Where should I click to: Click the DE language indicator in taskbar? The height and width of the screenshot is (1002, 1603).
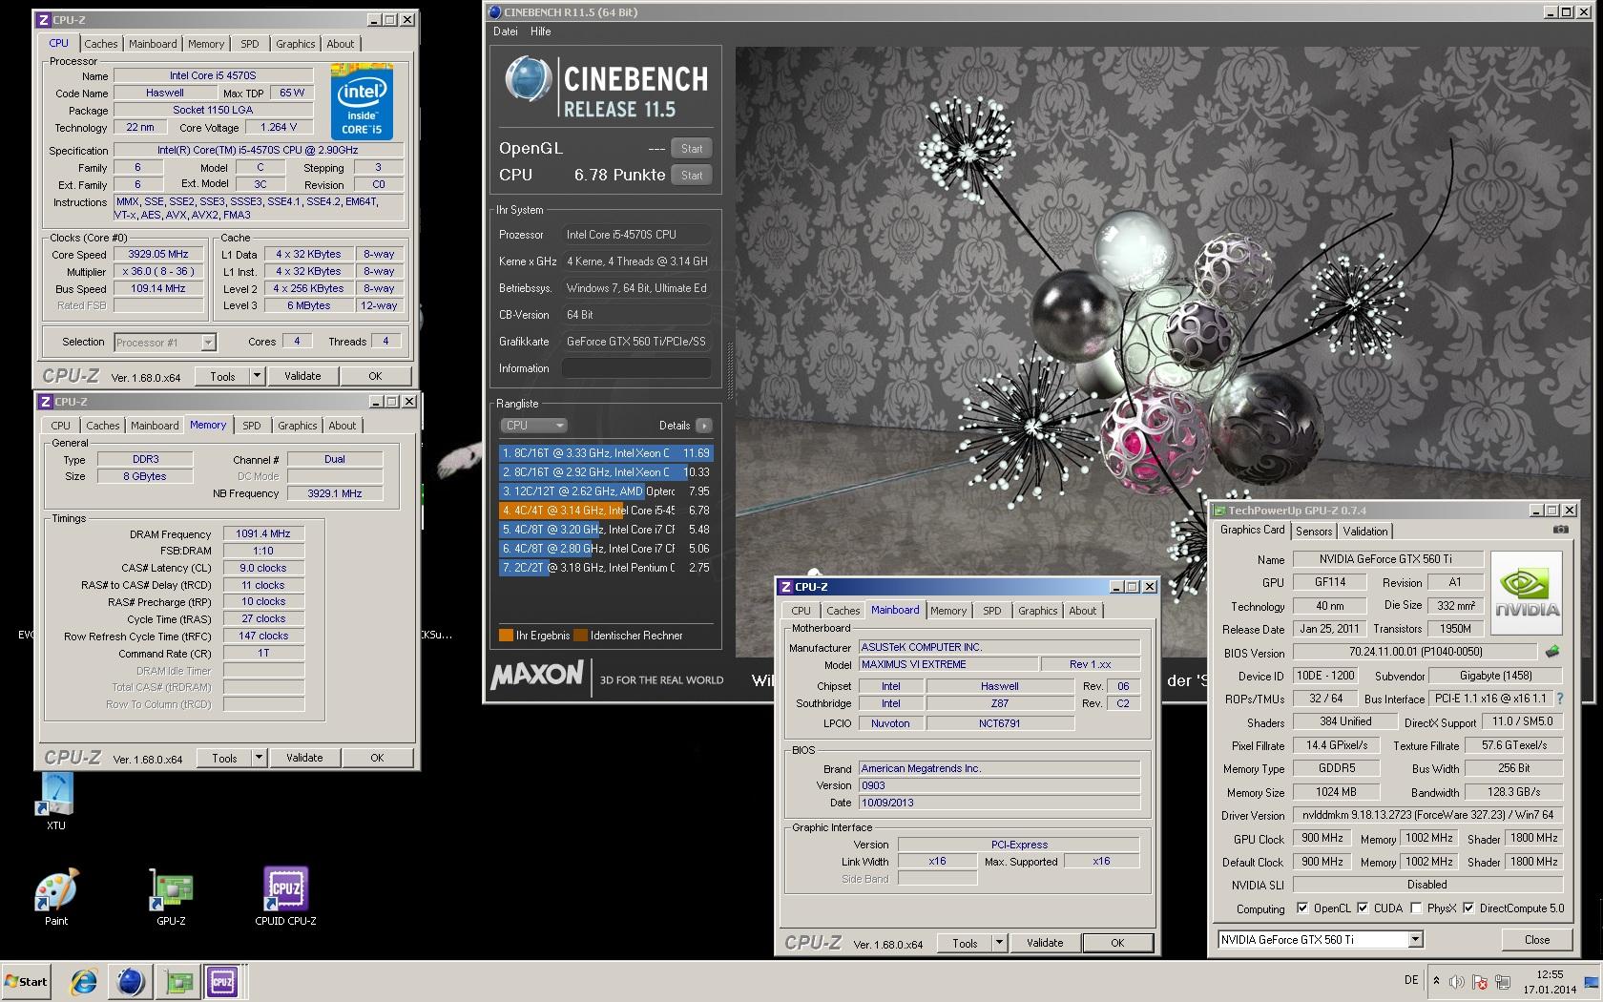tap(1411, 980)
